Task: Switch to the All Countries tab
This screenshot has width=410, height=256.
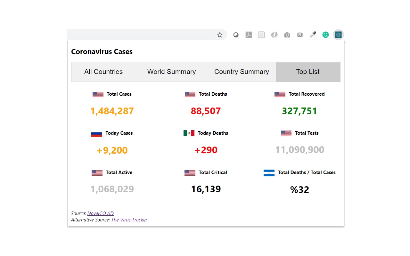Action: tap(103, 72)
